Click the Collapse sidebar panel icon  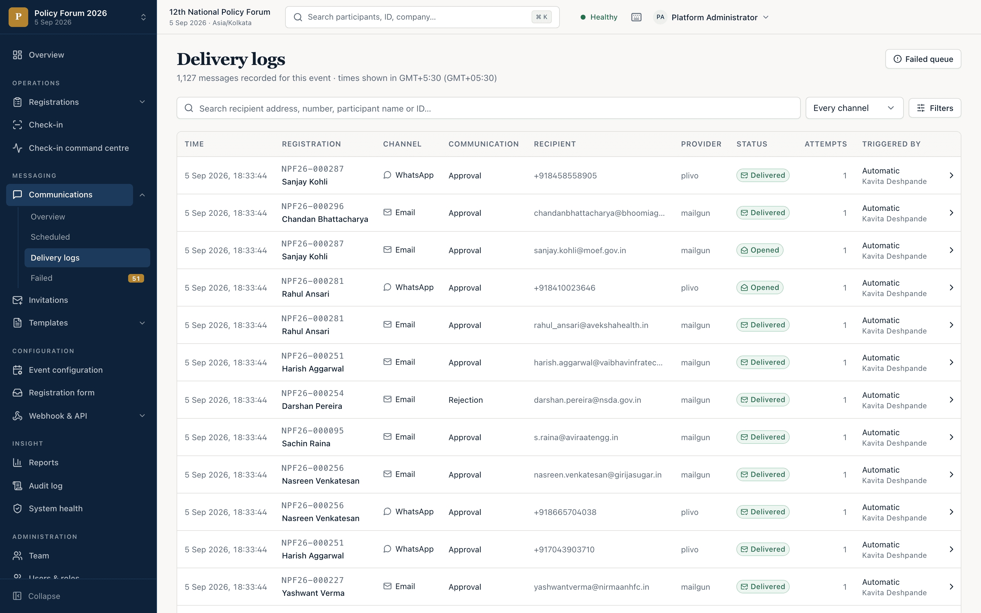click(x=17, y=596)
